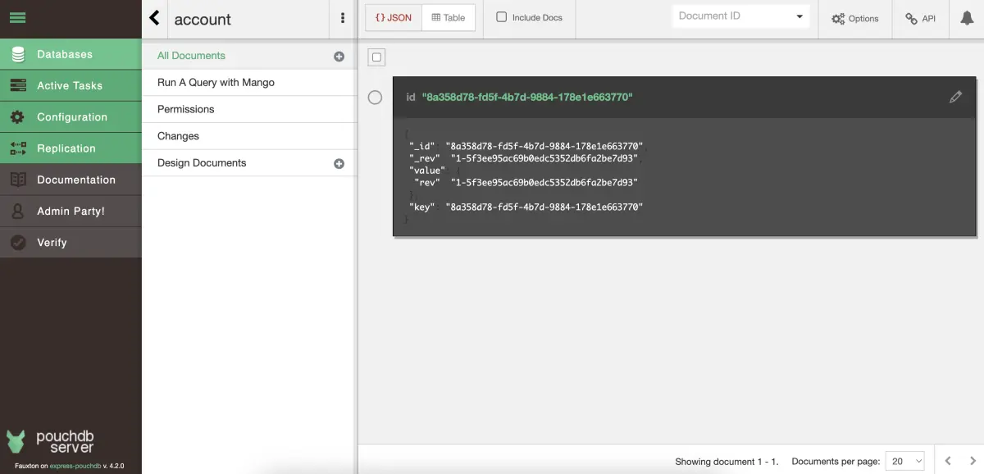Enable the Include Docs checkbox
The height and width of the screenshot is (474, 984).
click(x=502, y=16)
